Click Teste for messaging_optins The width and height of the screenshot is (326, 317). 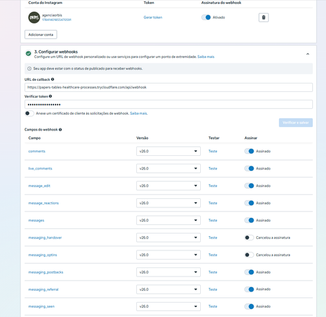coord(213,255)
